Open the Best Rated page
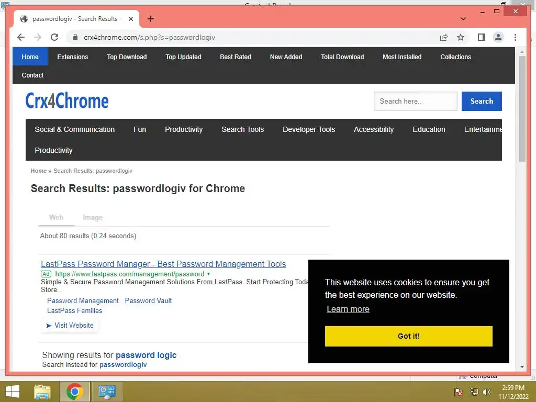Screen dimensions: 536x402 pyautogui.click(x=236, y=57)
